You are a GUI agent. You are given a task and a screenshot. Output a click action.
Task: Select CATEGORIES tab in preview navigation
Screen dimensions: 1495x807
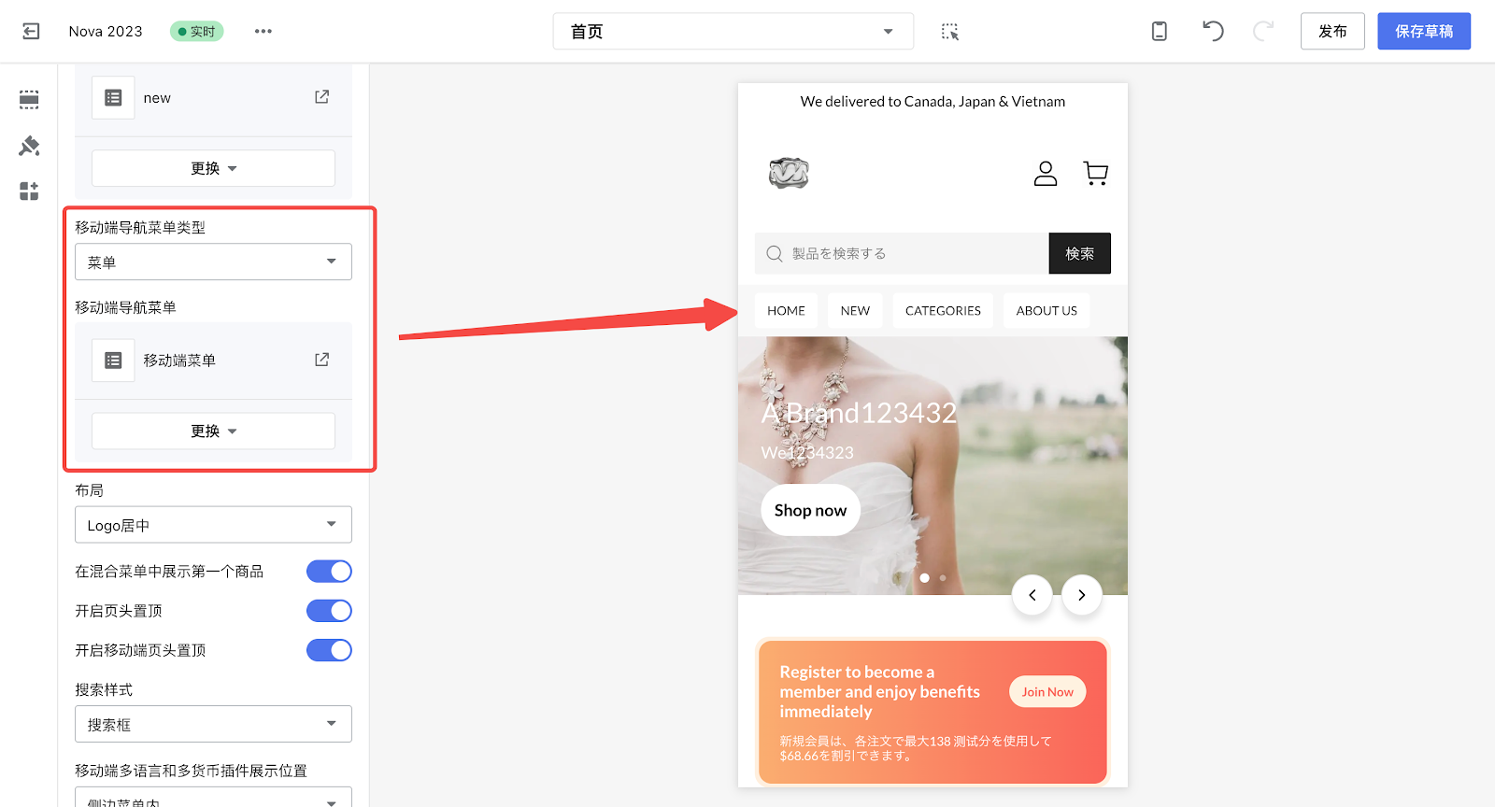[943, 311]
